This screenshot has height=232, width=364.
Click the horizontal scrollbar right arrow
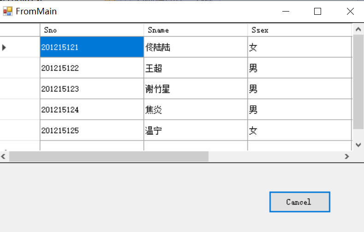[347, 157]
